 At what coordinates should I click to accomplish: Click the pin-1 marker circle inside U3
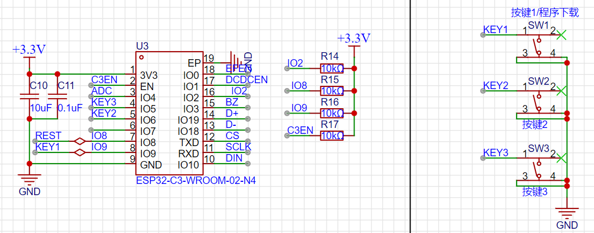[141, 58]
